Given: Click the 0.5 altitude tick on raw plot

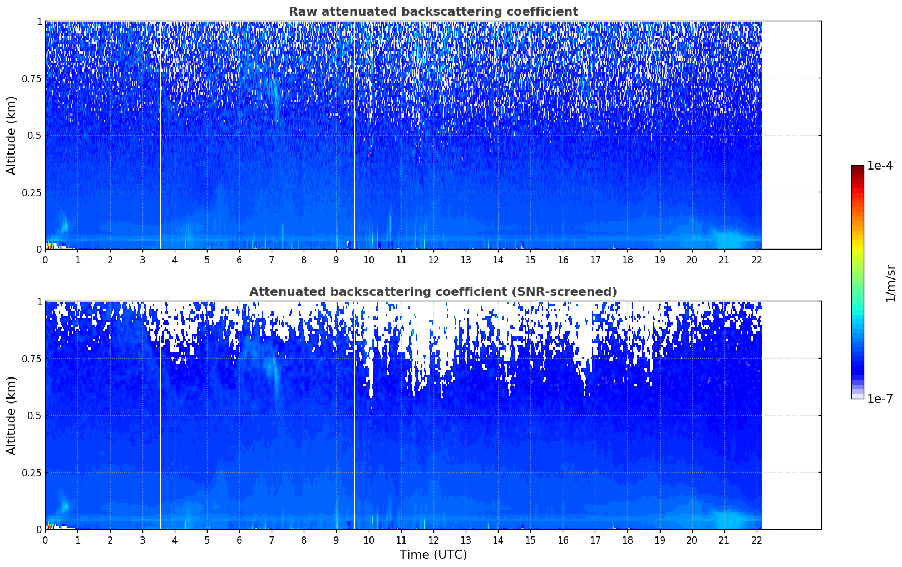Looking at the screenshot, I should pyautogui.click(x=34, y=135).
